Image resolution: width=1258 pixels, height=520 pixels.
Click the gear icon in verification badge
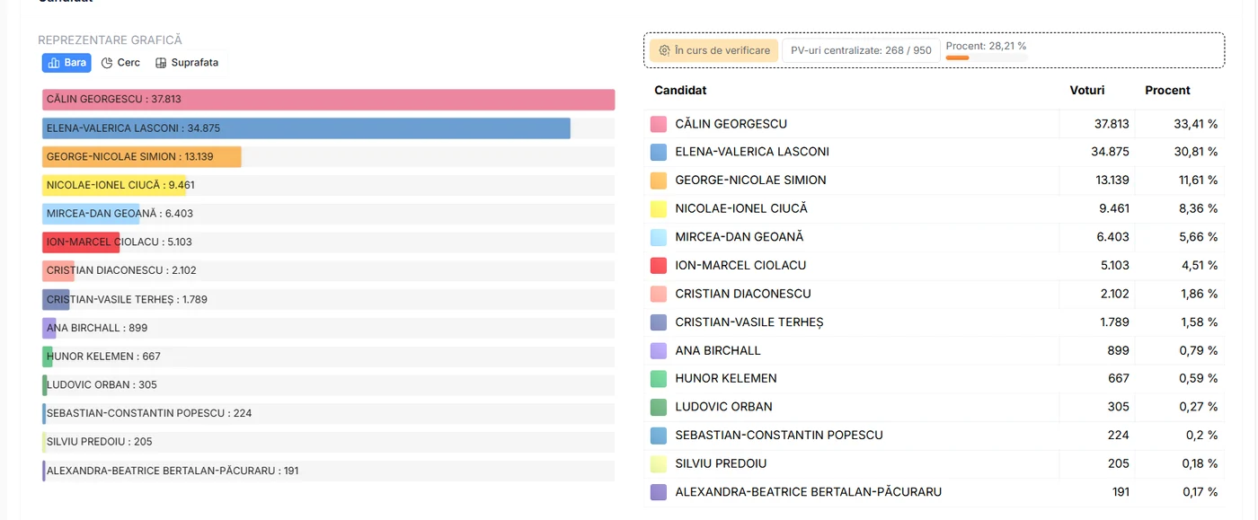point(665,50)
